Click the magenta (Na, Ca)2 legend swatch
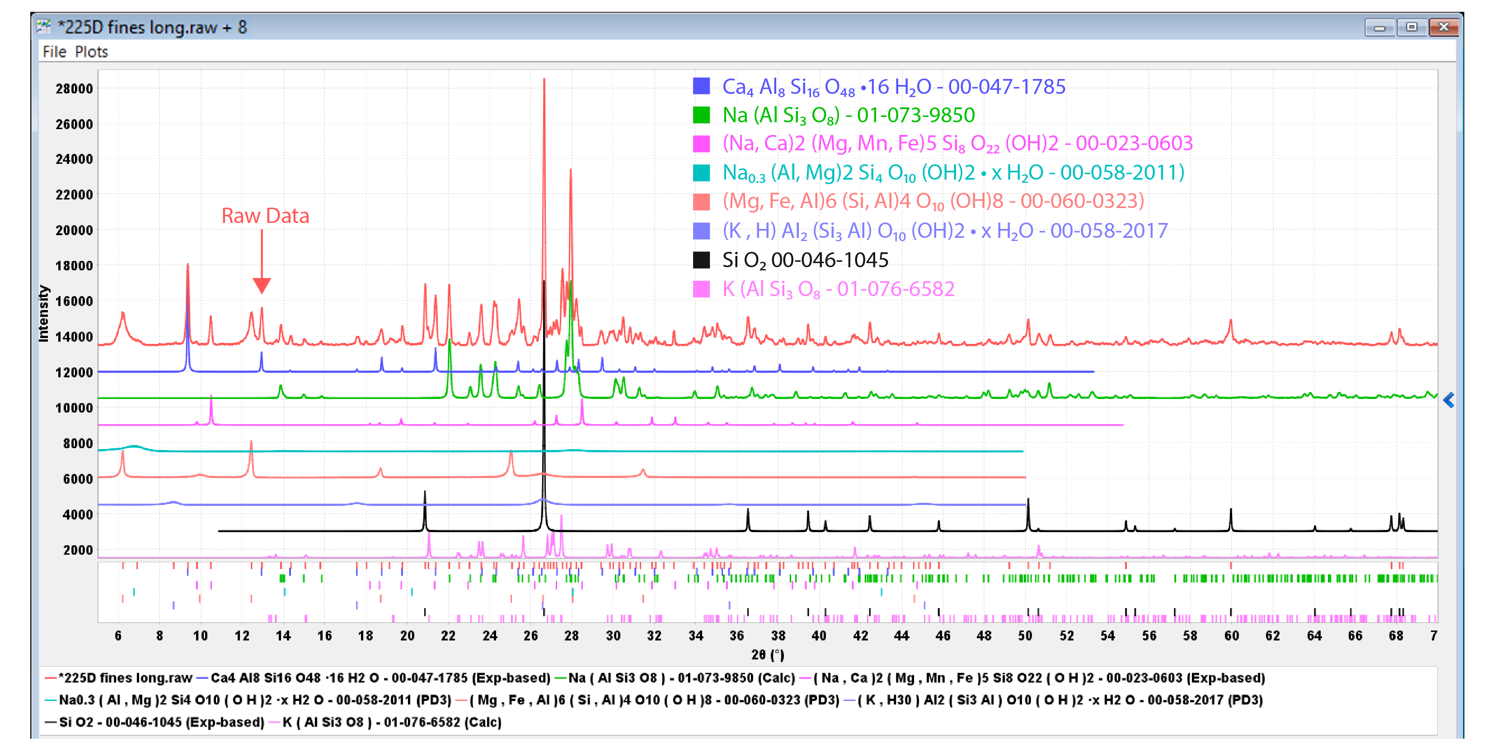 (701, 144)
